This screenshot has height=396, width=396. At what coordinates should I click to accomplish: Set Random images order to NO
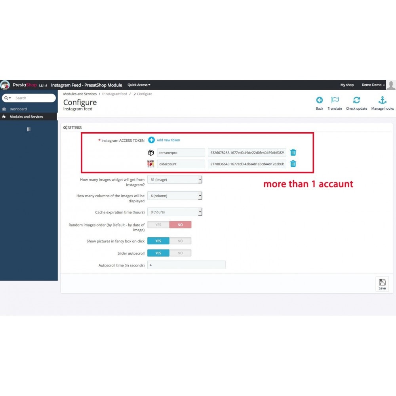pyautogui.click(x=180, y=225)
